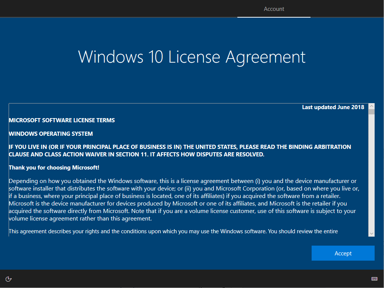Click the MICROSOFT SOFTWARE LICENSE TERMS heading
The image size is (384, 288).
61,120
